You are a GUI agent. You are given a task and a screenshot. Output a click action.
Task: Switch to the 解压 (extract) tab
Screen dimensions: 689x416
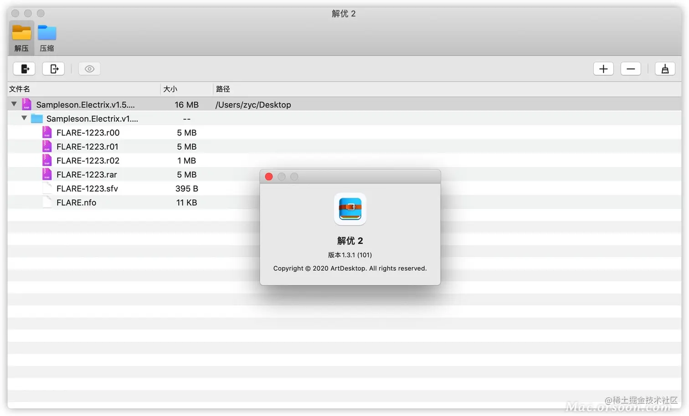(x=21, y=38)
